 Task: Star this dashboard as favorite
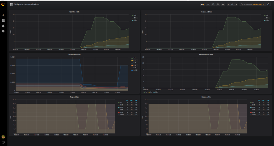click(208, 4)
